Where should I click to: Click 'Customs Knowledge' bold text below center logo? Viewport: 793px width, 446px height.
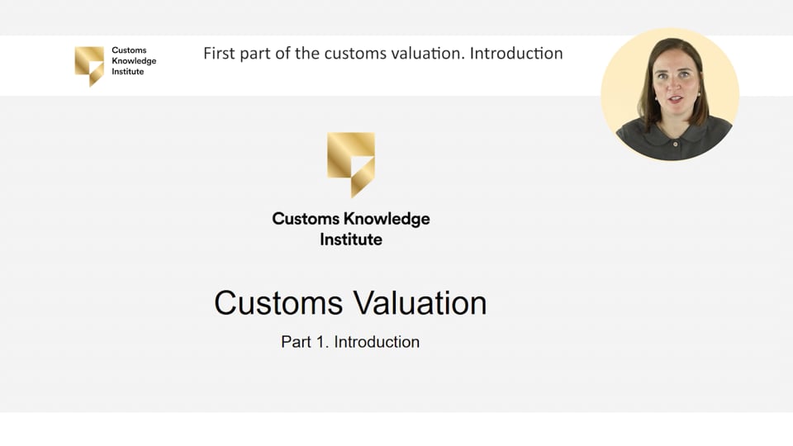point(351,218)
